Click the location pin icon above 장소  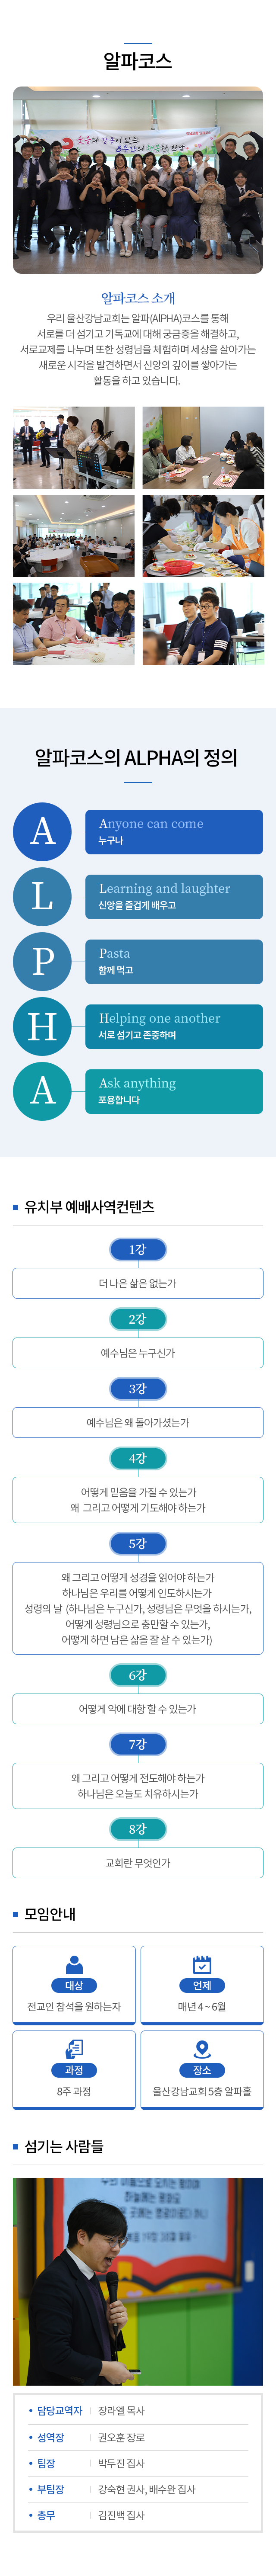tap(201, 2048)
